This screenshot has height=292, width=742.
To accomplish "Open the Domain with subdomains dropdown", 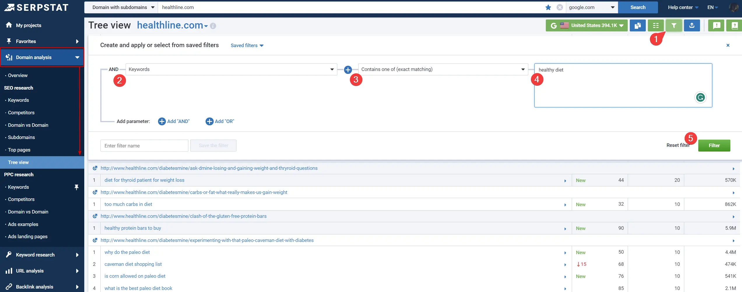I will click(x=121, y=7).
